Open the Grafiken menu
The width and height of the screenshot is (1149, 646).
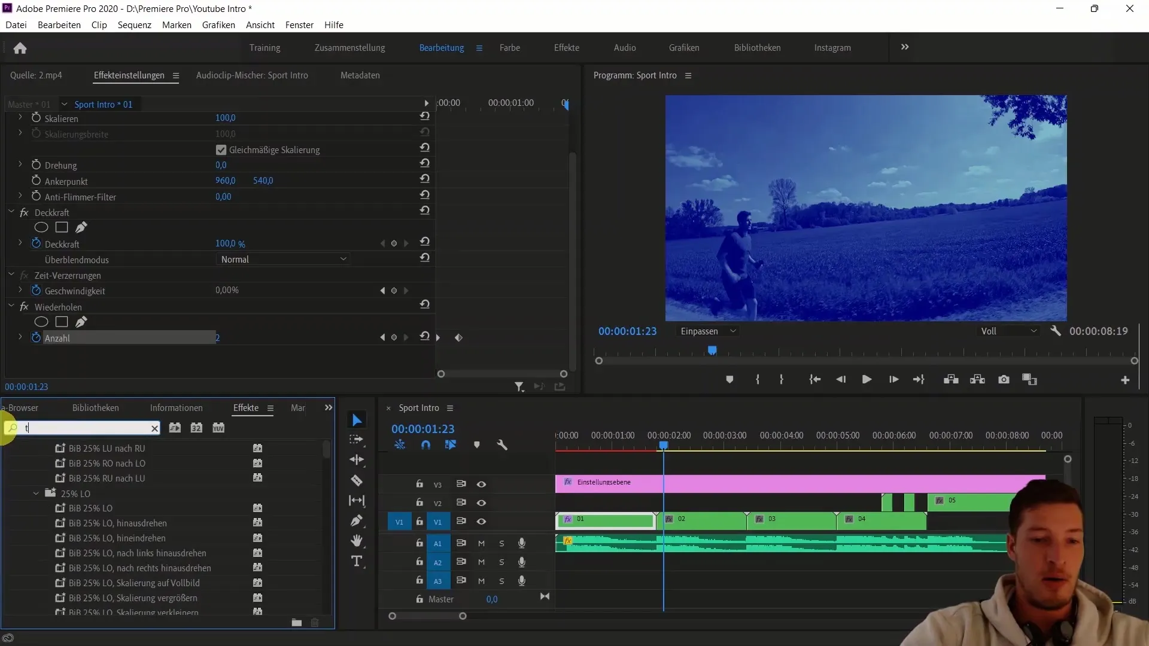[218, 25]
